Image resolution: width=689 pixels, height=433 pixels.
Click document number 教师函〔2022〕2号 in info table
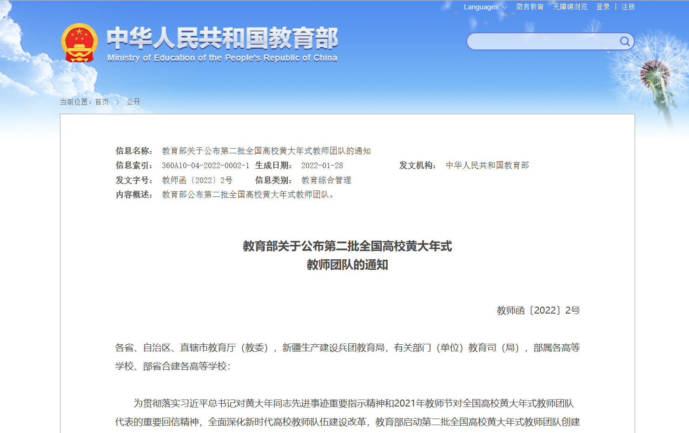[x=197, y=180]
